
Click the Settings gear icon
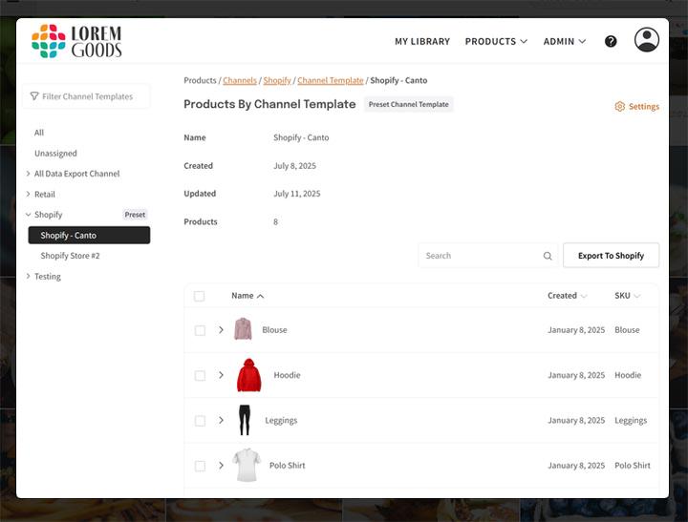point(619,107)
